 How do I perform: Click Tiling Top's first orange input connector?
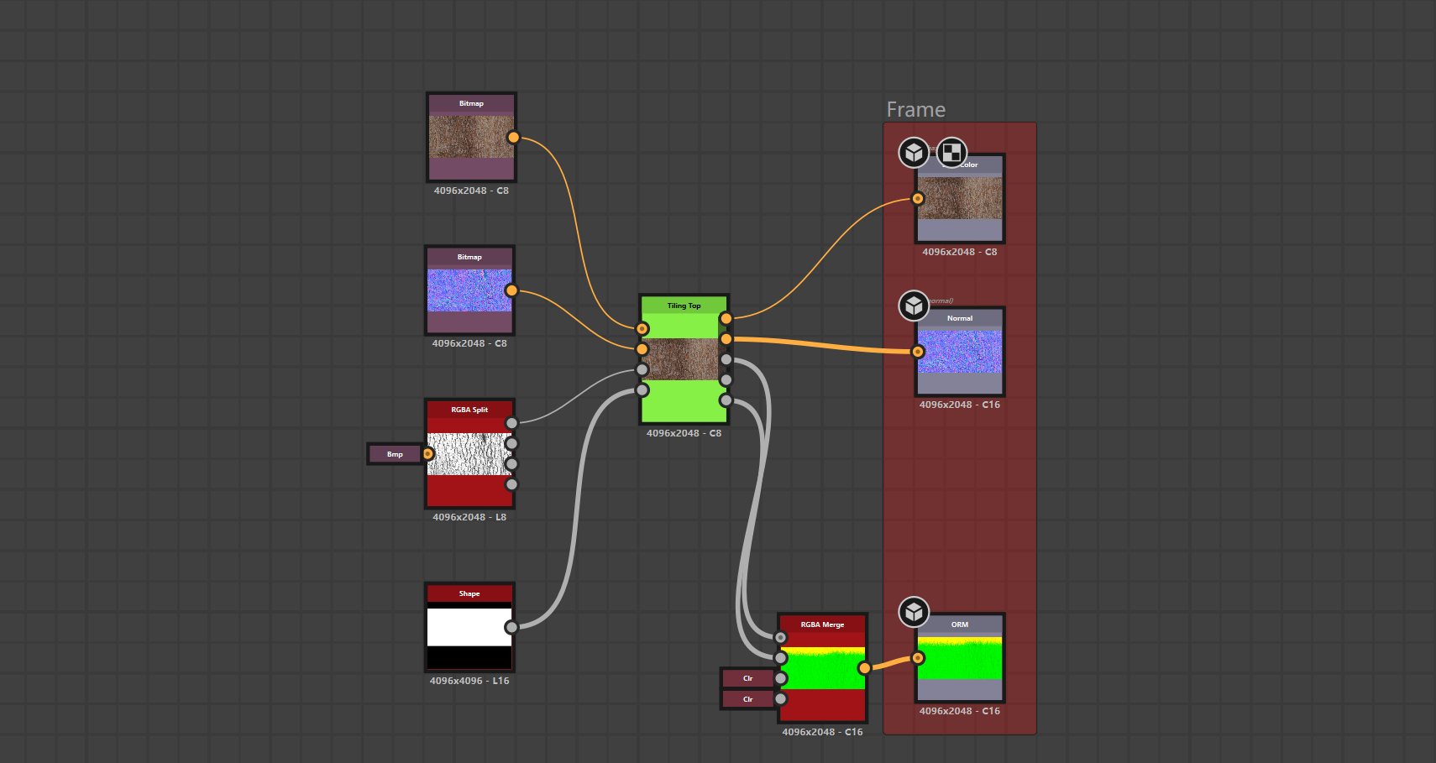point(642,328)
